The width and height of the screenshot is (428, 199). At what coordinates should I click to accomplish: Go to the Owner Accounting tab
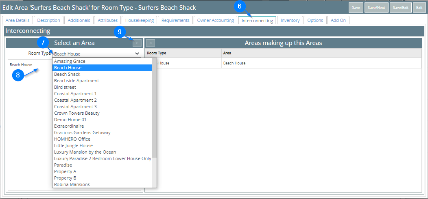pyautogui.click(x=215, y=20)
